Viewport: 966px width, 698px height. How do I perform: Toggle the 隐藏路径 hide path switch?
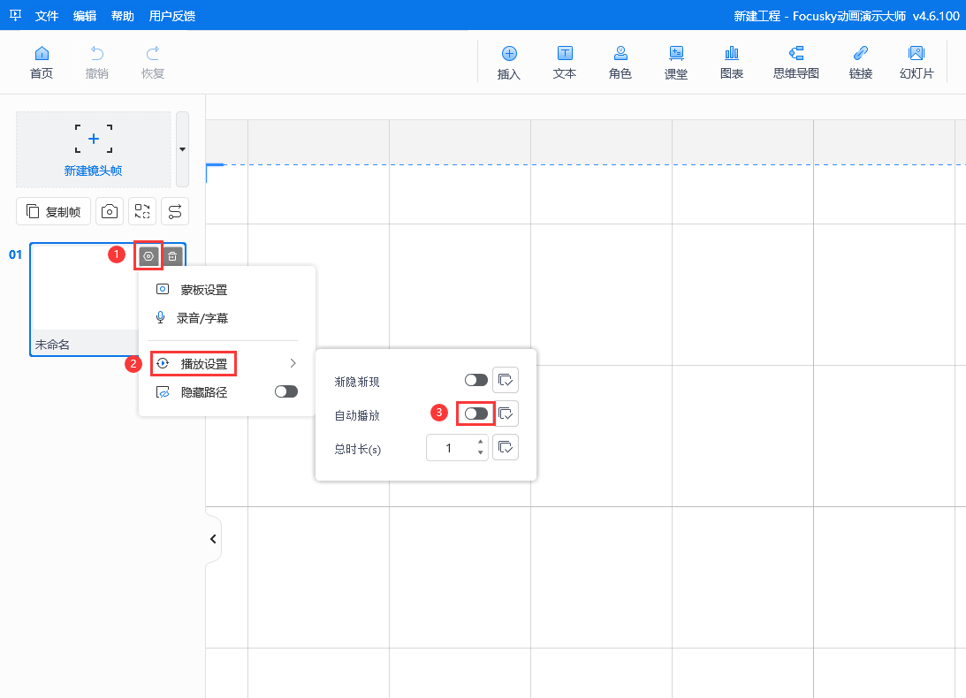tap(286, 391)
